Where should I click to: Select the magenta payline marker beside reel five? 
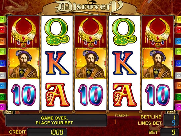coord(178,107)
